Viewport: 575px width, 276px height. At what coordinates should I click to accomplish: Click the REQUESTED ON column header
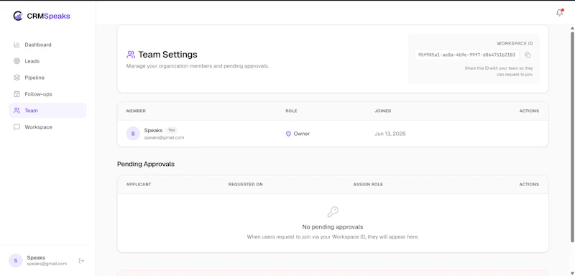click(x=245, y=185)
